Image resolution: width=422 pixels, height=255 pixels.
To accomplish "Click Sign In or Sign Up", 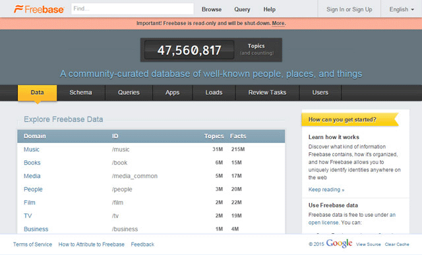I will pyautogui.click(x=349, y=9).
